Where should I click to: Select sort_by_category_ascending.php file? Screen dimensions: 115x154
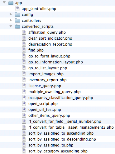58,151
